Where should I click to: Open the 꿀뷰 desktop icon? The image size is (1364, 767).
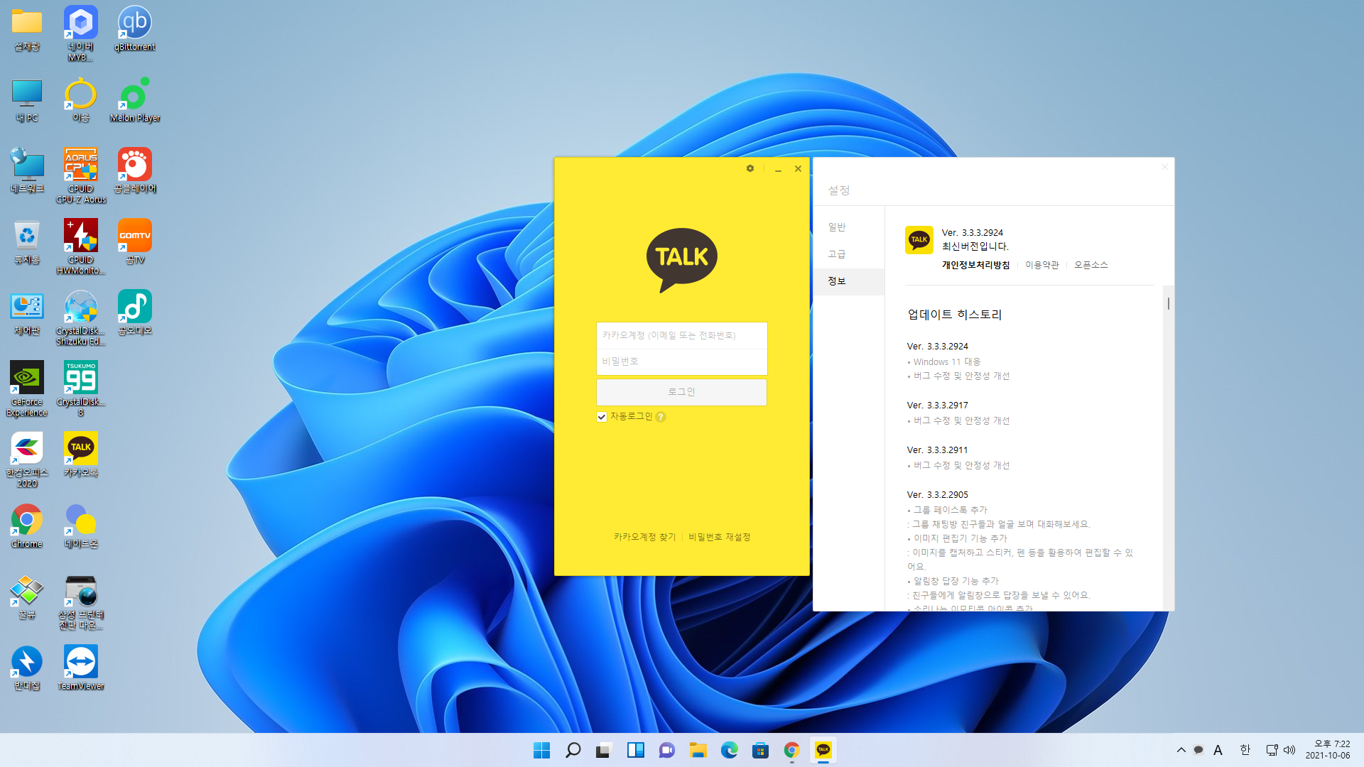tap(27, 597)
